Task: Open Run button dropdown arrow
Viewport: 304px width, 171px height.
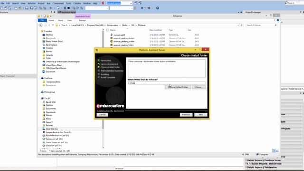Action: coord(54,8)
